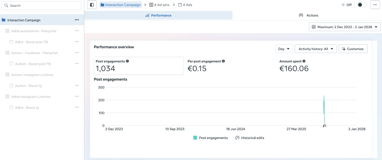Open more options for Autism - Boost Ig

point(77,85)
